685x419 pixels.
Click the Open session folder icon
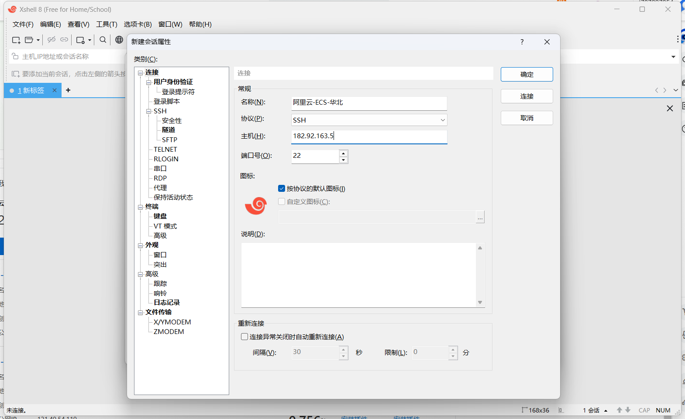[29, 40]
